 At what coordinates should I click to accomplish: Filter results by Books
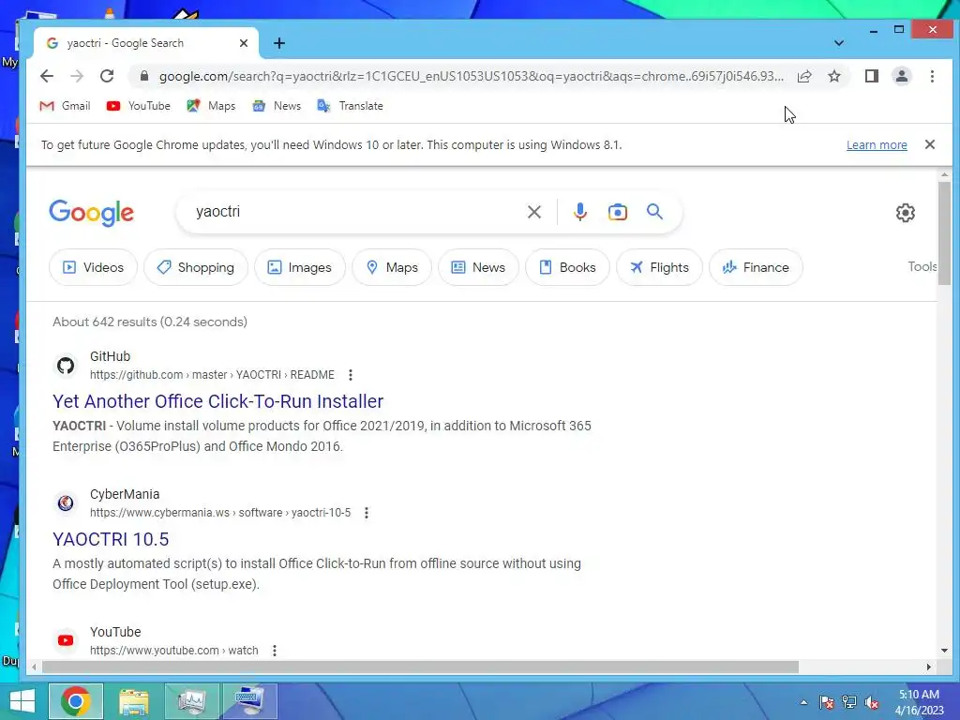(567, 267)
